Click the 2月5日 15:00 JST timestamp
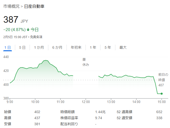 [x=15, y=37]
